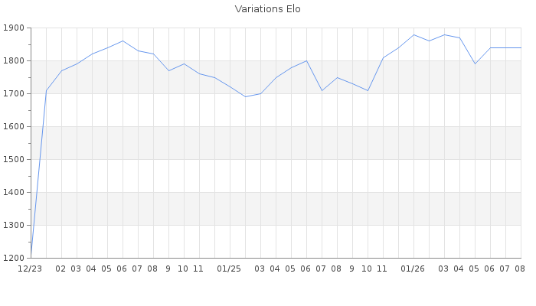Click the line dip at final 05 label
Image resolution: width=536 pixels, height=306 pixels.
point(476,63)
